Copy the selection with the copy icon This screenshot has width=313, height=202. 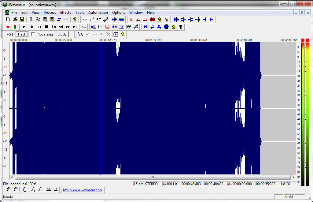point(38,19)
